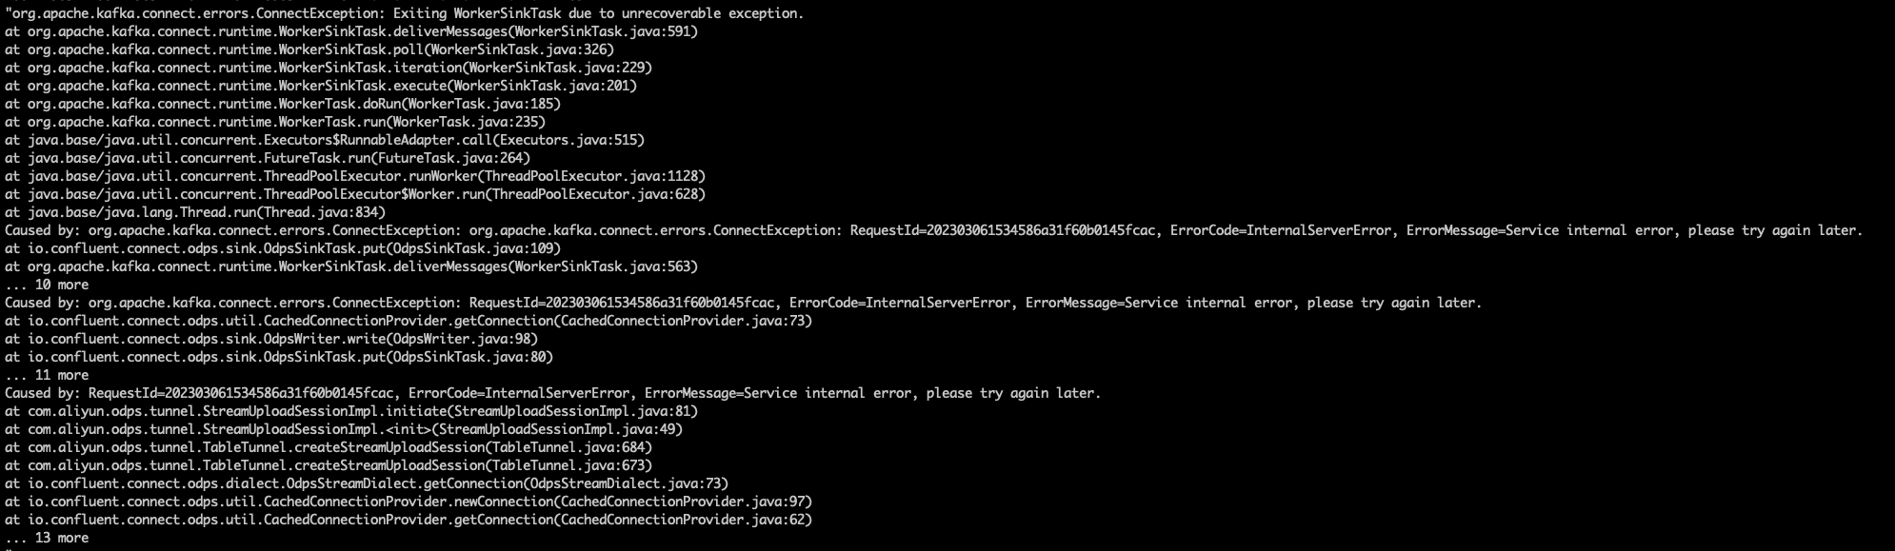Click the '... 10 more' line

[x=47, y=285]
